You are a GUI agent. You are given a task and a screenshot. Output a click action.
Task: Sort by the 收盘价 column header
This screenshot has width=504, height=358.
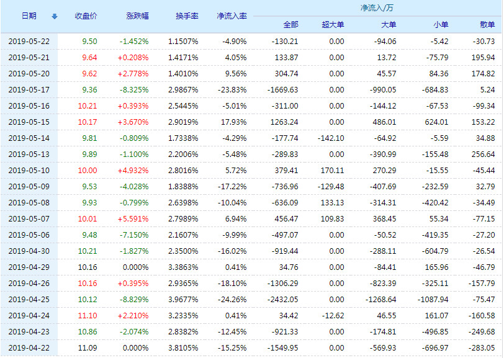(85, 16)
